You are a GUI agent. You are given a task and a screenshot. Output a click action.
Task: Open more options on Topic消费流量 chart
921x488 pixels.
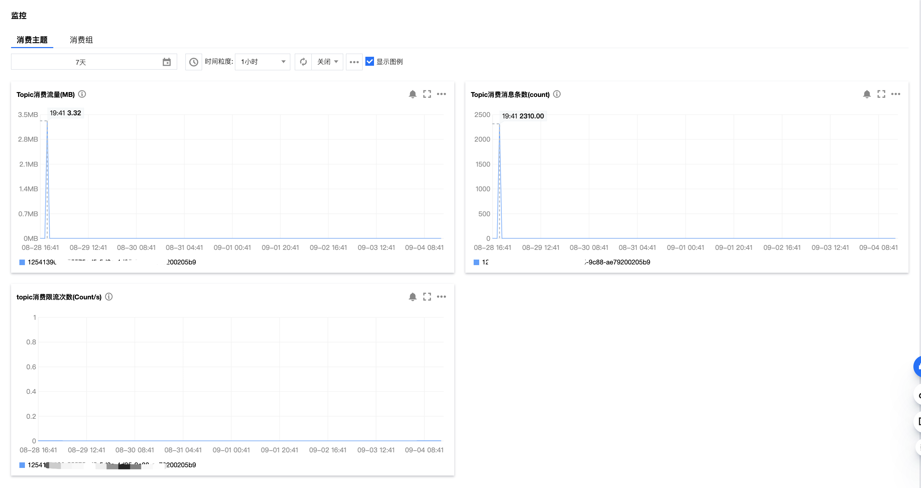[x=441, y=94]
